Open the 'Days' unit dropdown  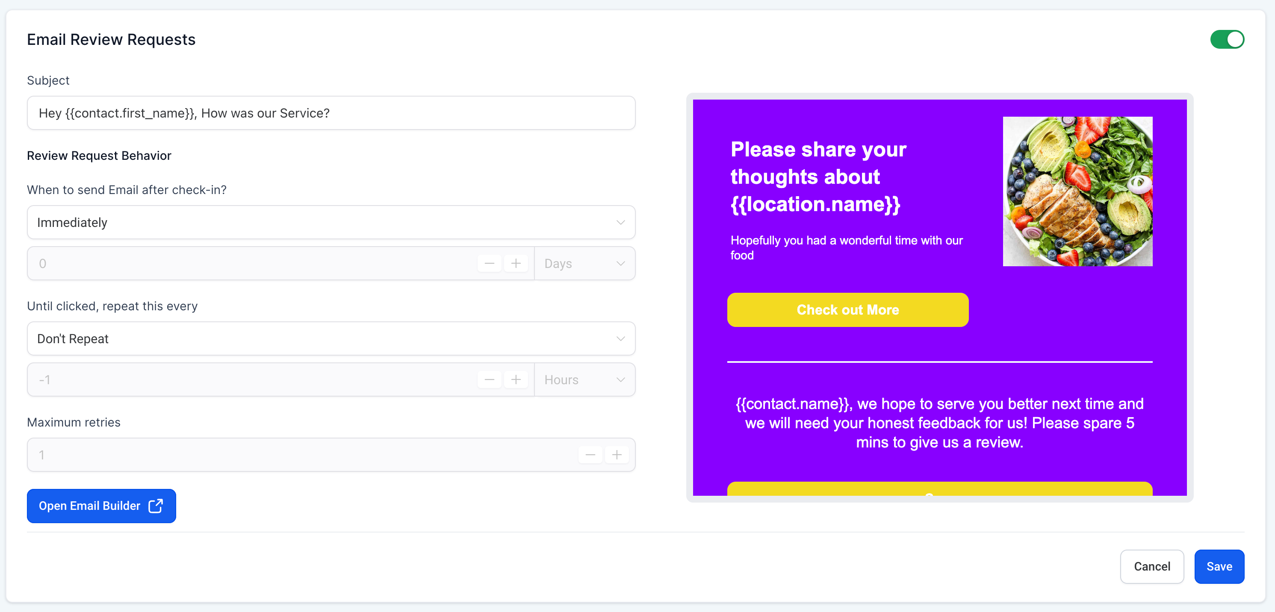(x=584, y=263)
